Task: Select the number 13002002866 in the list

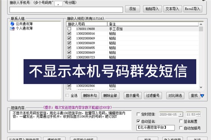Action: point(86,86)
